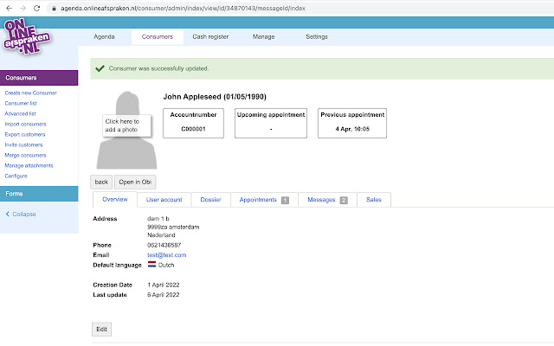Click the Messages count badge

tap(344, 200)
